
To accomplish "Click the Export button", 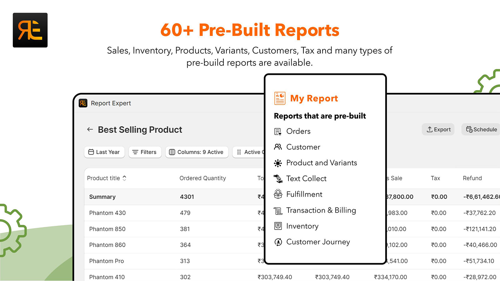I will tap(438, 129).
